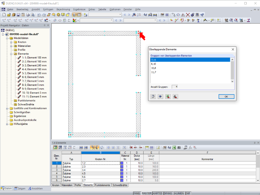Toggle RASTER grid in status bar

(146, 193)
